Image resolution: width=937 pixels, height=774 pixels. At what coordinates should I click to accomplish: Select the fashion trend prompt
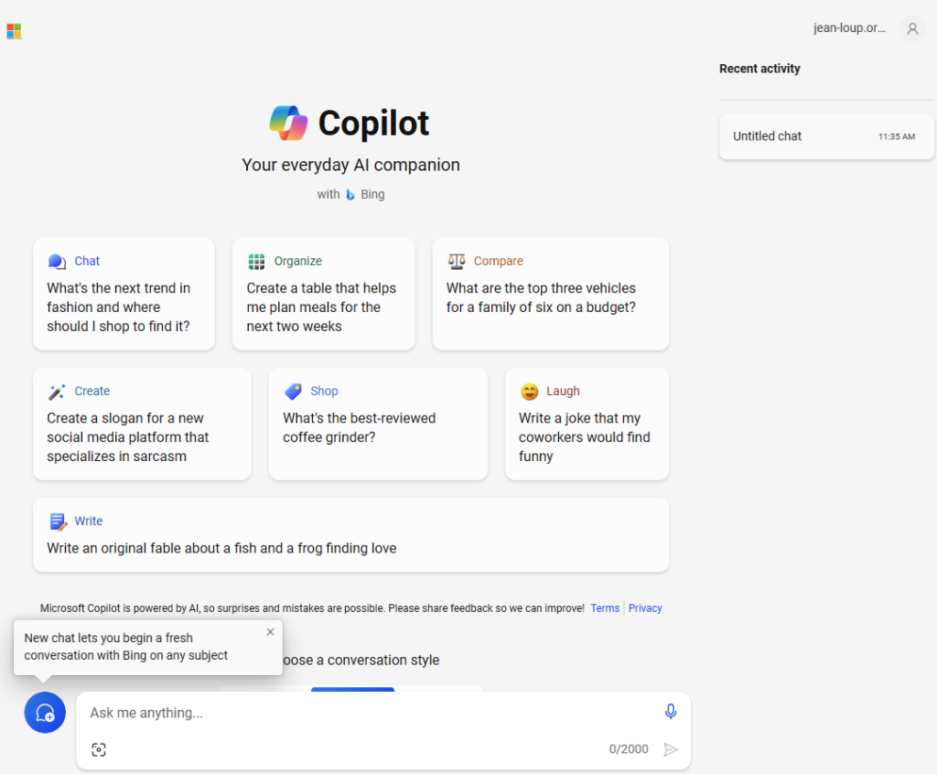click(x=124, y=294)
